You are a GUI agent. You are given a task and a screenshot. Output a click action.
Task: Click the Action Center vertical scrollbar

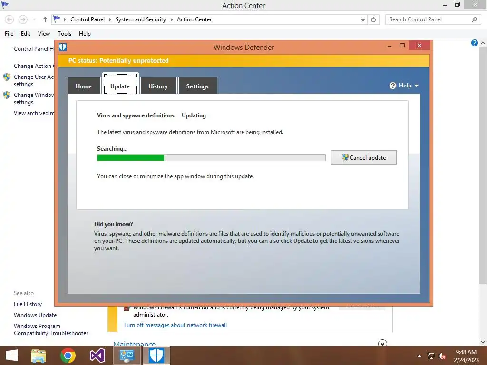coord(483,164)
